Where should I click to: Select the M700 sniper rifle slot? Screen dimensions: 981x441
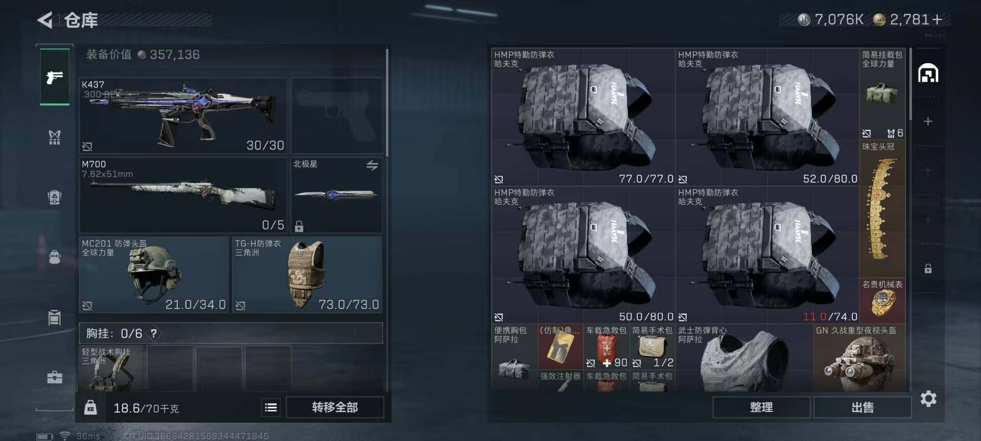click(x=183, y=195)
